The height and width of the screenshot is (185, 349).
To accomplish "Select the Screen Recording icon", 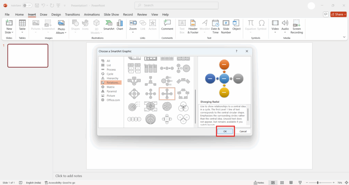I will (x=297, y=26).
